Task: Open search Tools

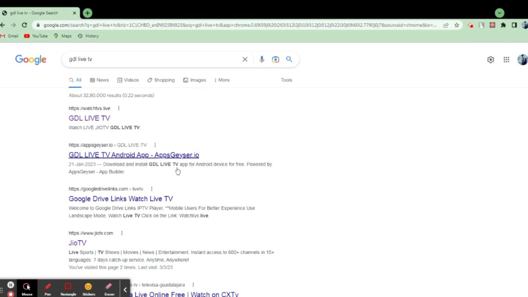Action: (287, 80)
